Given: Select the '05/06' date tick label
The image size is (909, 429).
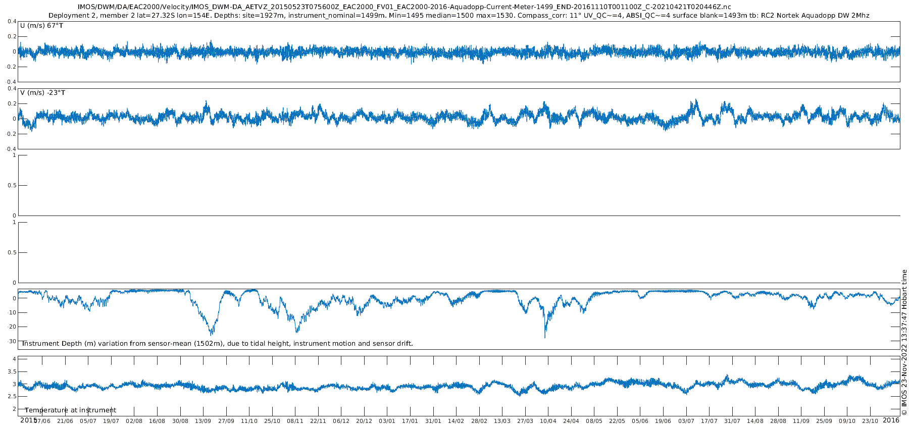Looking at the screenshot, I should coord(640,421).
